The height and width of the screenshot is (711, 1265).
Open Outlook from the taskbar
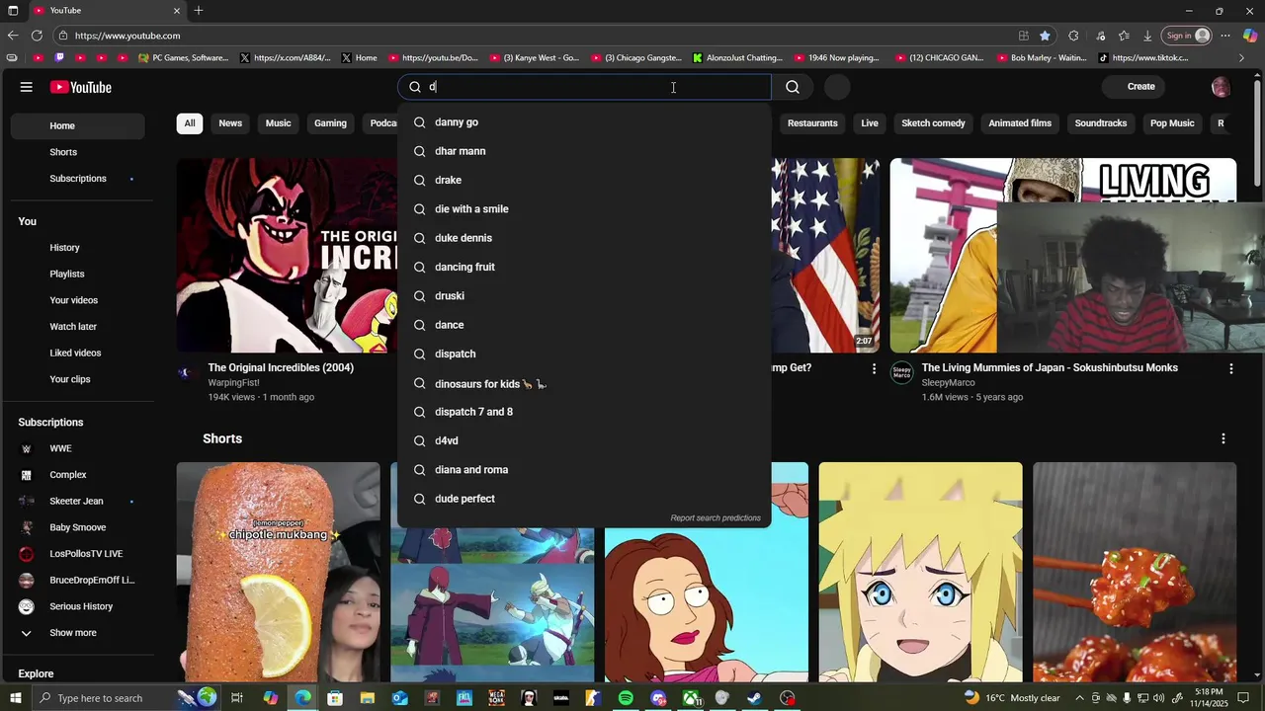point(399,698)
